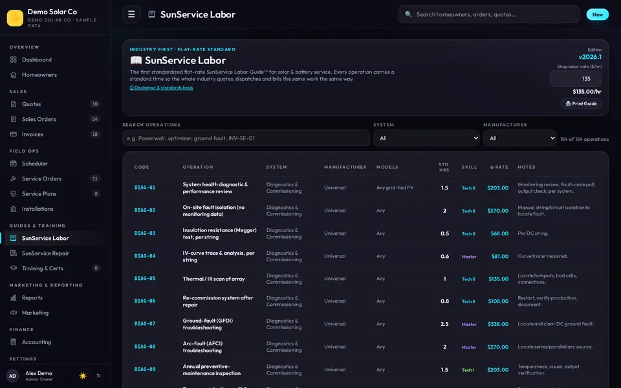621x388 pixels.
Task: Click 'Thermal / IR scan of array' operation
Action: [213, 279]
